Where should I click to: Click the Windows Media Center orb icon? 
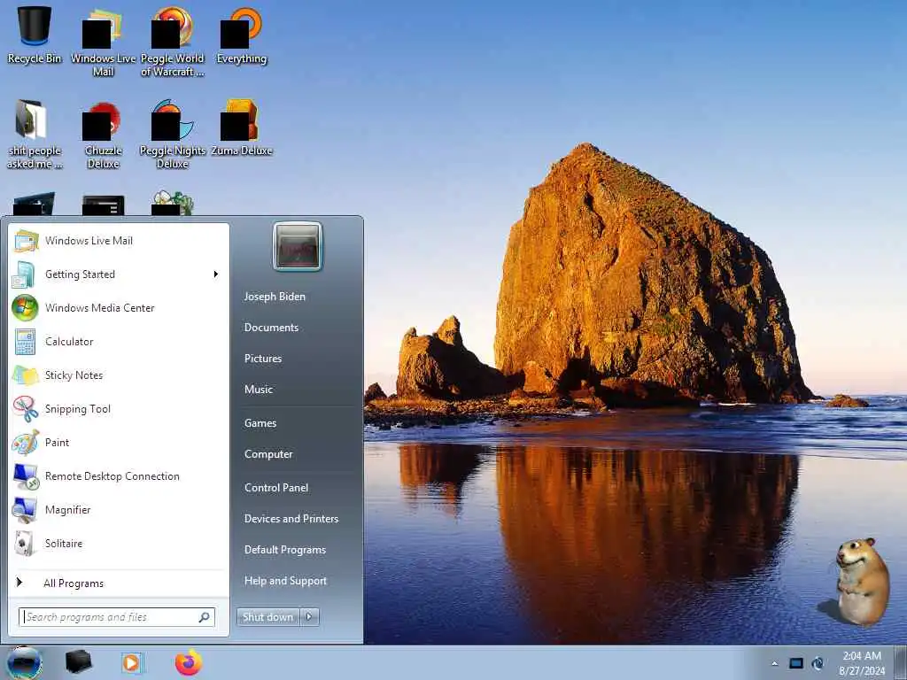tap(25, 307)
